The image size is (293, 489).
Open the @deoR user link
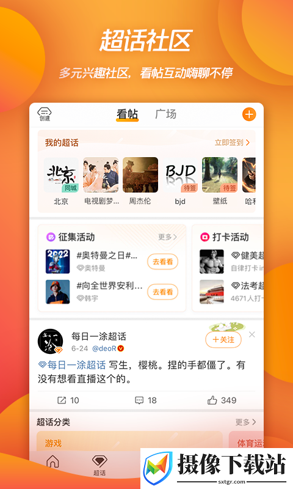click(x=104, y=348)
